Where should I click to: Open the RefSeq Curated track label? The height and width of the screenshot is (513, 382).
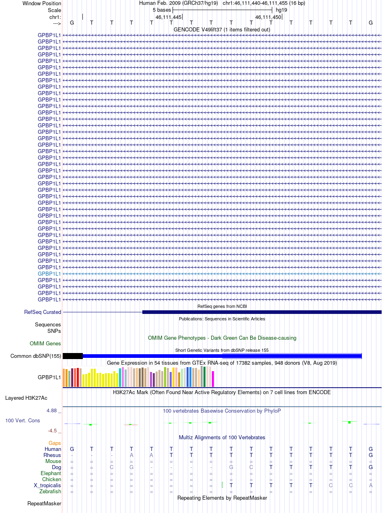point(43,312)
